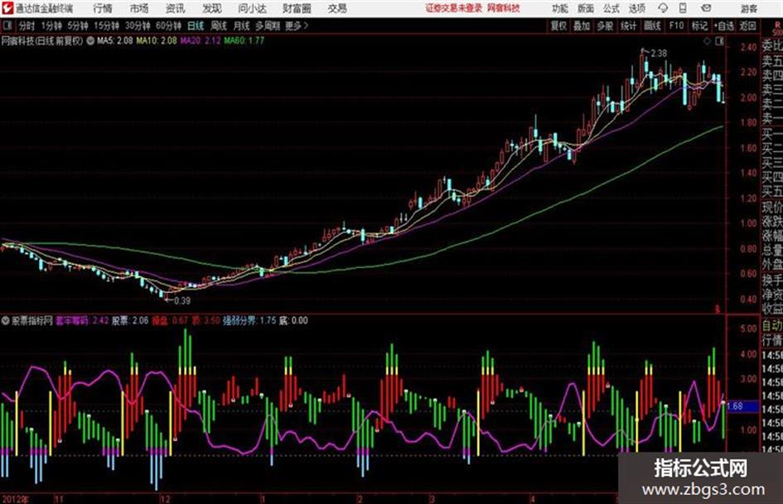Open the 选项 menu
Image resolution: width=783 pixels, height=504 pixels.
coord(636,8)
